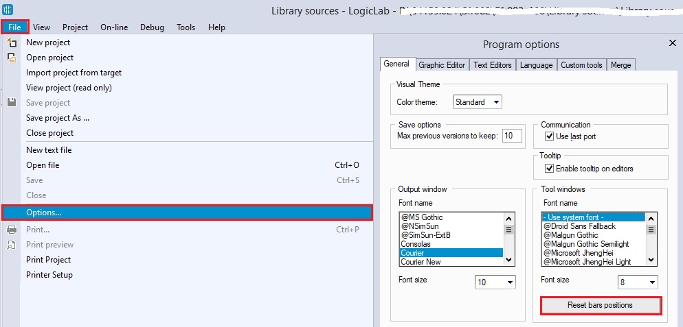Toggle Enable tooltip on editors checkbox
Screen dimensions: 683x327
coord(549,169)
